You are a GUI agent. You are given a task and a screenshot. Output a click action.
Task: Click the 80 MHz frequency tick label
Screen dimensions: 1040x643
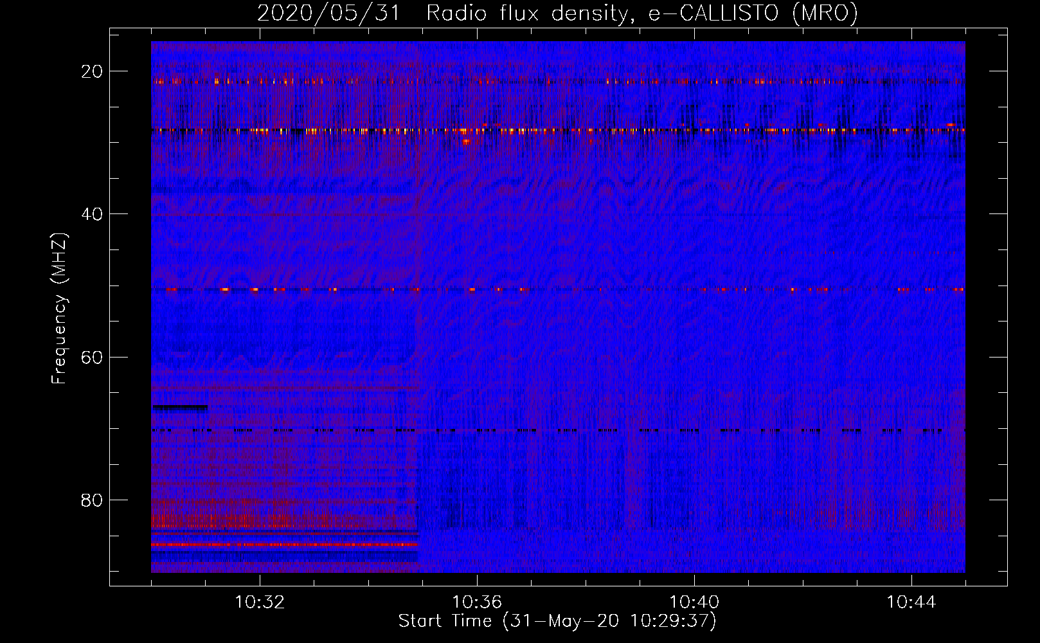[x=92, y=500]
